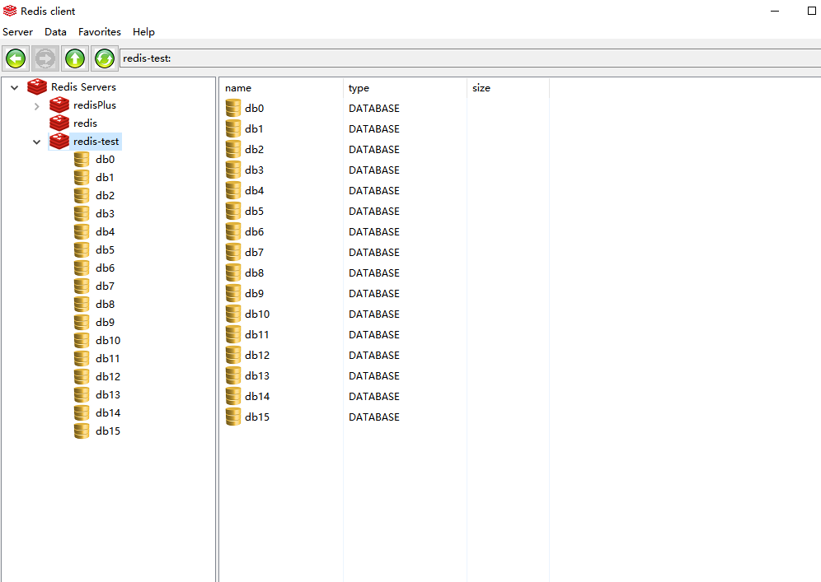Image resolution: width=821 pixels, height=582 pixels.
Task: Select db7 label in the tree
Action: [106, 286]
